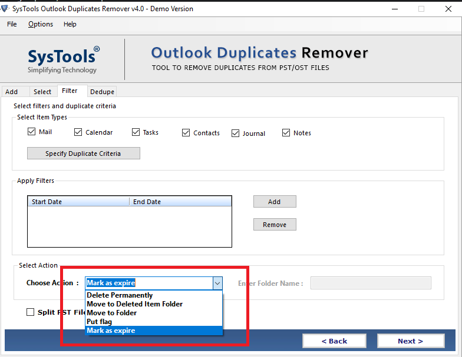
Task: Uncheck the Contacts item type
Action: pyautogui.click(x=186, y=133)
